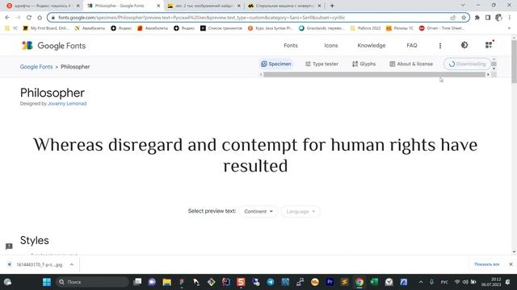Open the FAQ page

point(411,45)
